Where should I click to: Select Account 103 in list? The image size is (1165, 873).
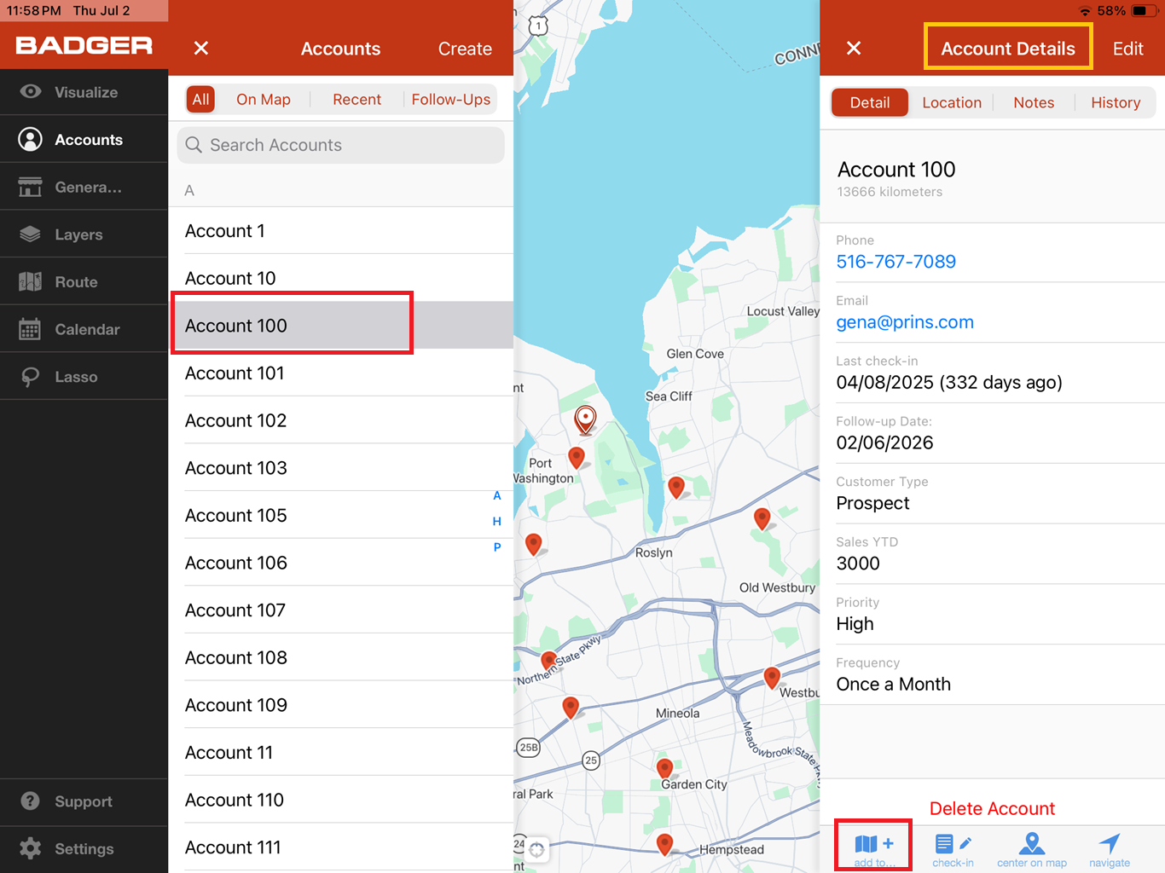(x=341, y=468)
